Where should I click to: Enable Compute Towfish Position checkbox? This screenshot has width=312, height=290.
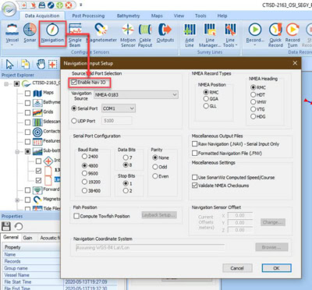point(76,216)
